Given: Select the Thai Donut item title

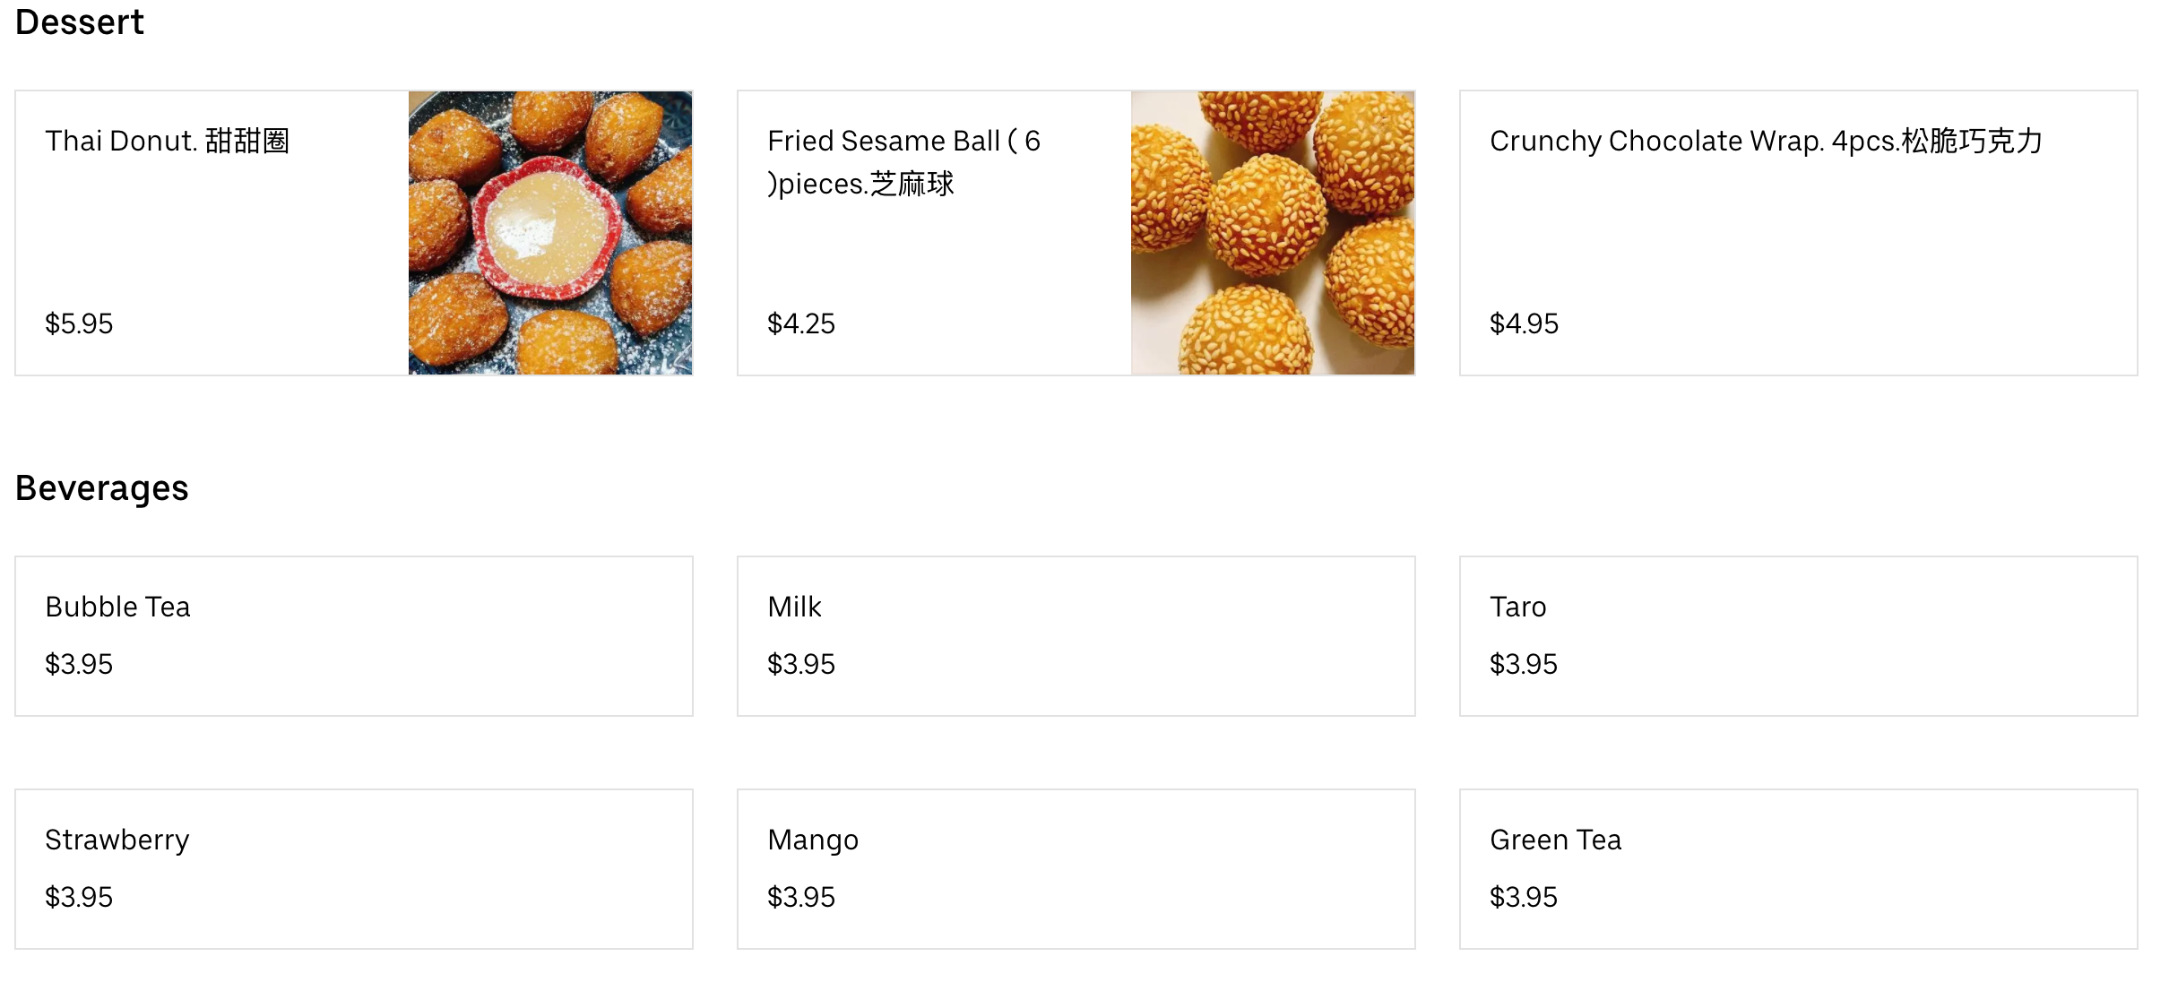Looking at the screenshot, I should (167, 141).
